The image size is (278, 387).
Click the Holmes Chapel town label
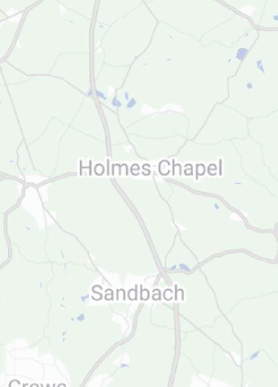click(x=151, y=168)
